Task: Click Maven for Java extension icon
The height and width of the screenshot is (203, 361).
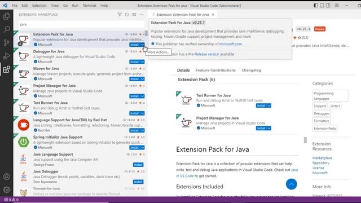Action: (x=24, y=73)
